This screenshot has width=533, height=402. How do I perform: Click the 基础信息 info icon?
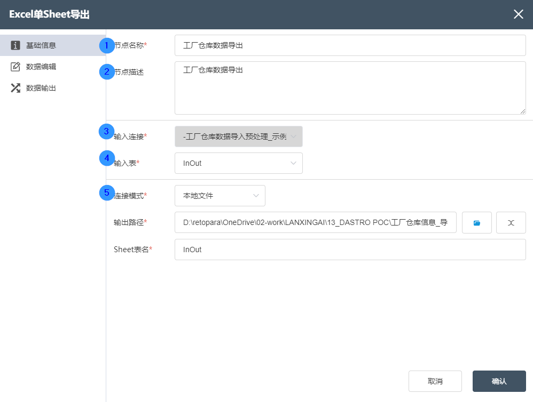coord(15,45)
